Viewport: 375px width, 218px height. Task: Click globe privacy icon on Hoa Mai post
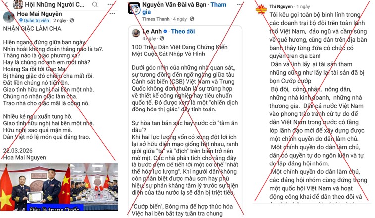click(72, 20)
